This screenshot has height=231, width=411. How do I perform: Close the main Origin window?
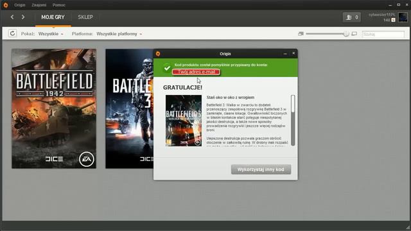[x=407, y=4]
